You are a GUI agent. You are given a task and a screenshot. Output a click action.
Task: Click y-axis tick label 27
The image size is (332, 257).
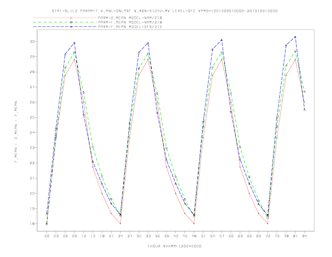(32, 87)
